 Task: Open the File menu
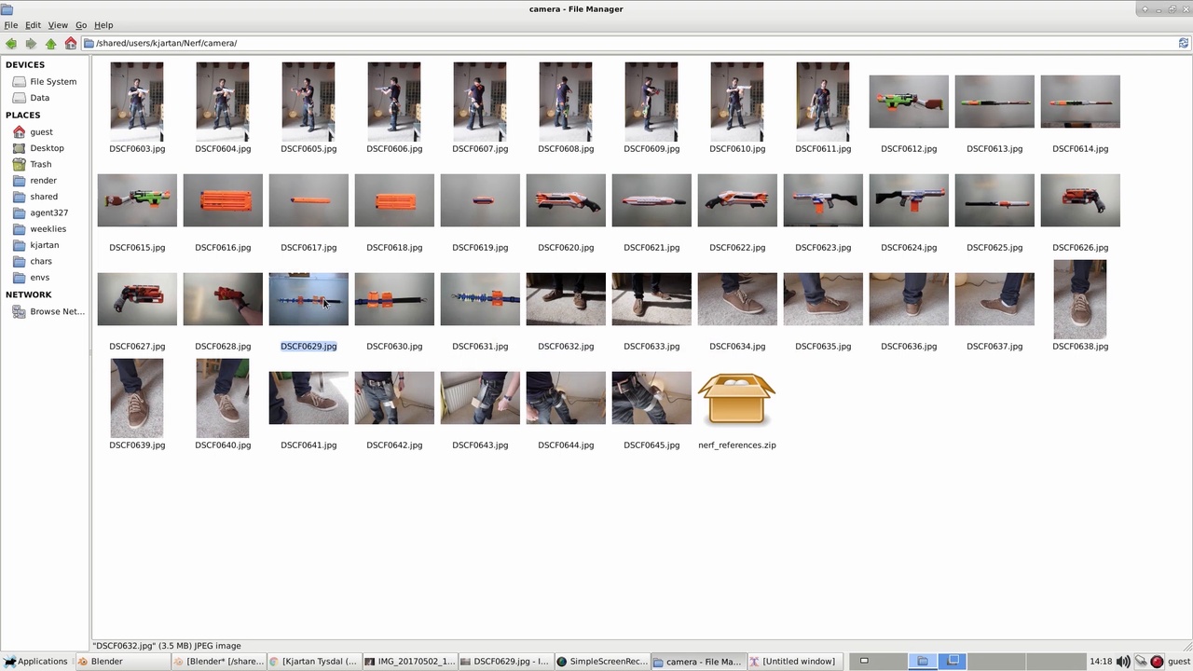[11, 25]
